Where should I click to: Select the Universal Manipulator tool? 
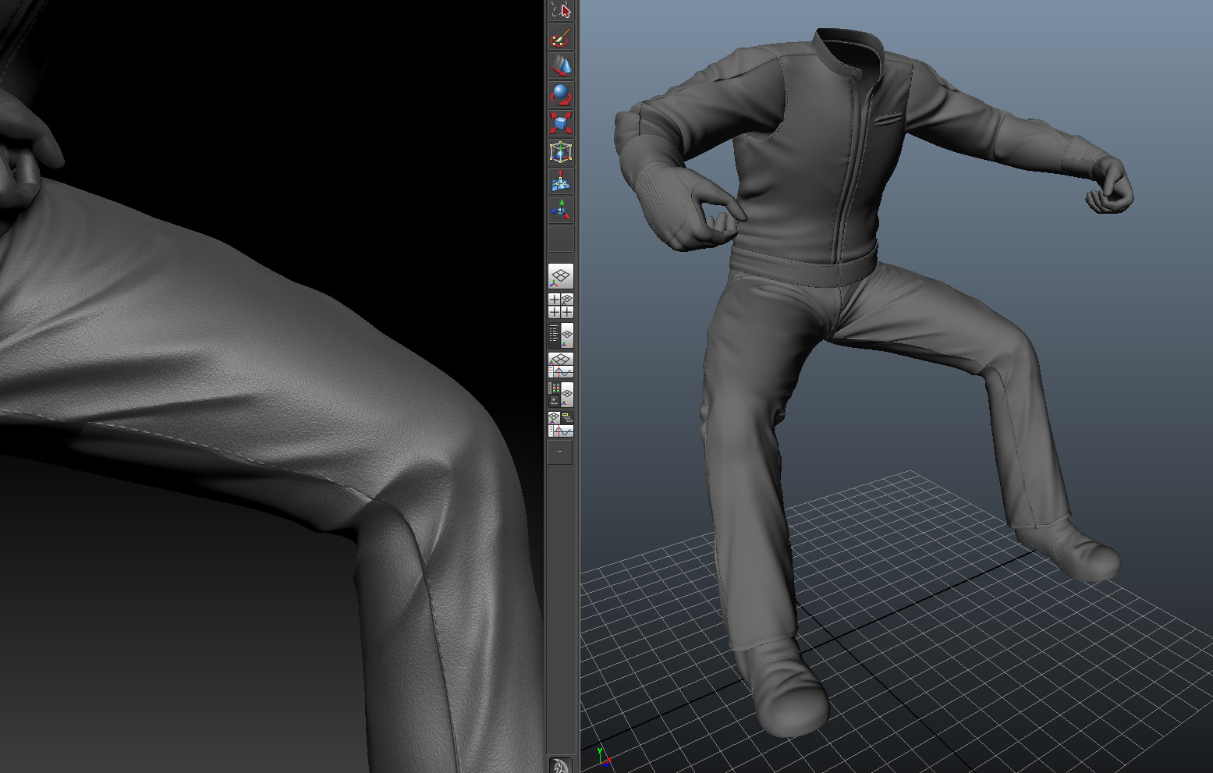click(x=561, y=152)
